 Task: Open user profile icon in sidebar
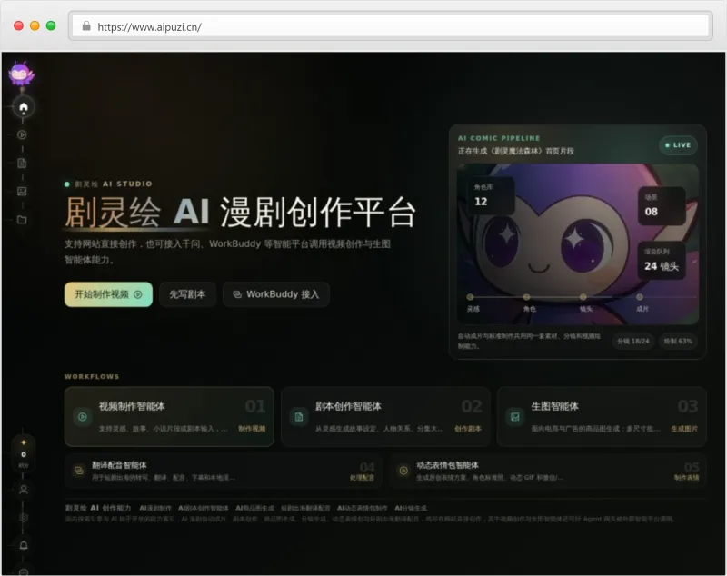(x=24, y=490)
